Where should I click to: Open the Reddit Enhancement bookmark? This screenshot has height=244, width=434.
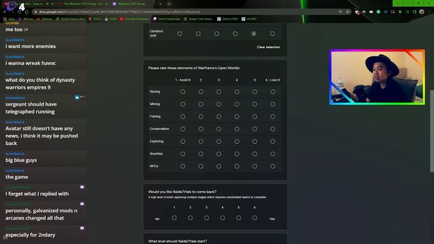pos(71,19)
